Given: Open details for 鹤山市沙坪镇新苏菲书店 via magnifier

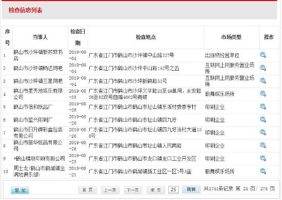Looking at the screenshot, I should click(263, 55).
